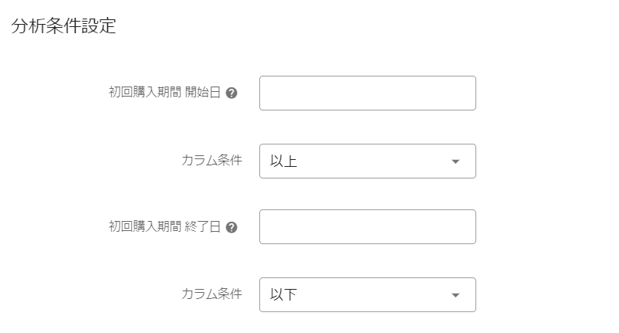Click help icon beside 初回購入期間 開始日
Screen dimensions: 619x333
(x=232, y=93)
